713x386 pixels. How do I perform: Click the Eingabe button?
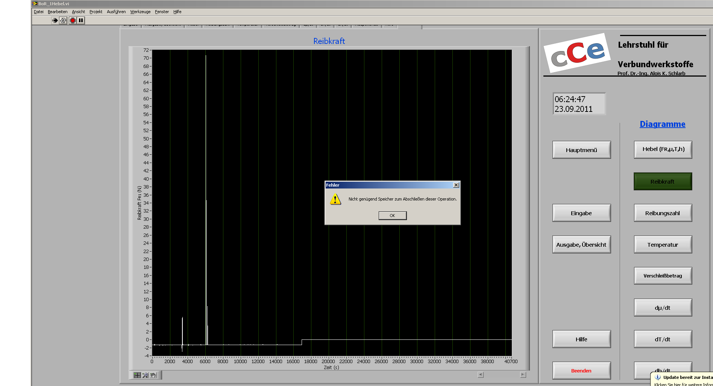(x=581, y=213)
